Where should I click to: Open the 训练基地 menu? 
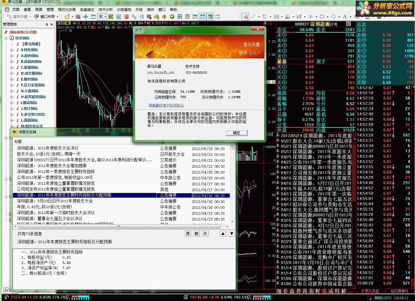click(124, 10)
